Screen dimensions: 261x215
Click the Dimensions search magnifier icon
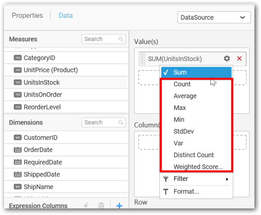click(121, 122)
